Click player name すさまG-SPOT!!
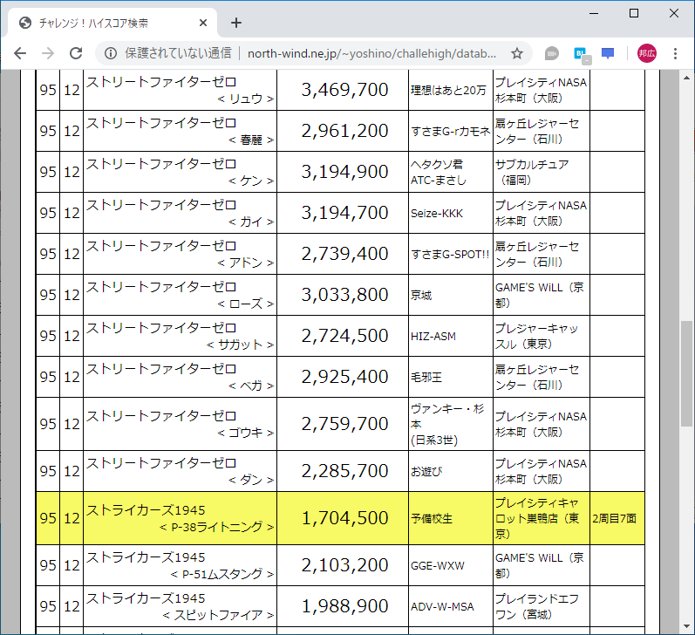This screenshot has height=635, width=695. pos(450,254)
